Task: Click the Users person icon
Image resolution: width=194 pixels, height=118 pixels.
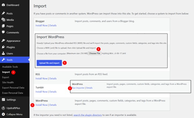Action: click(3, 53)
